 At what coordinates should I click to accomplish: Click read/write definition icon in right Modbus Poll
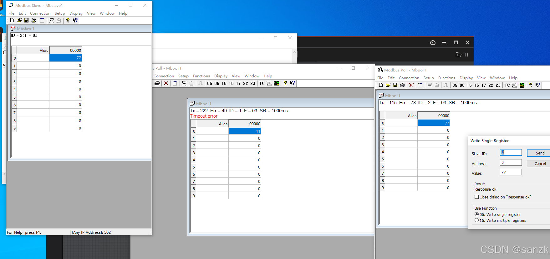[420, 85]
